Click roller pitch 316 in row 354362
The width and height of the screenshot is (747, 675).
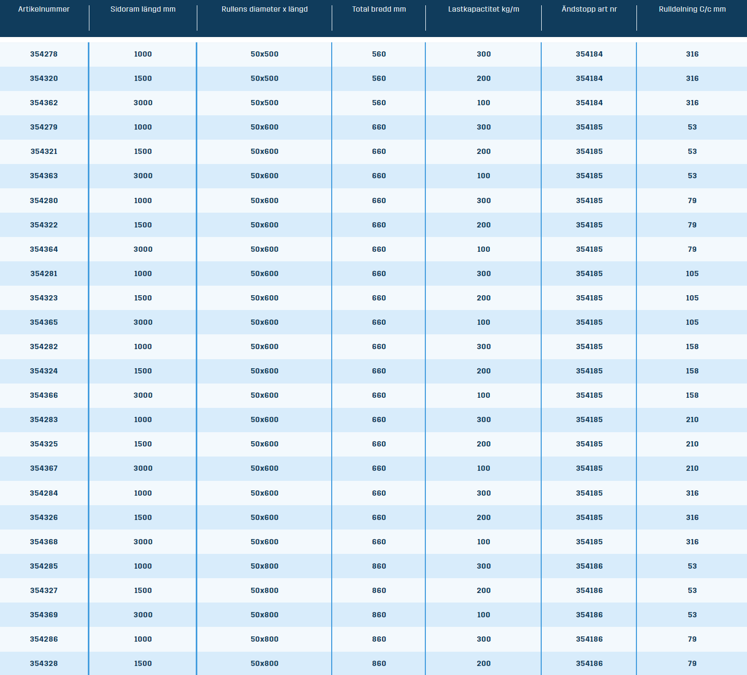(x=692, y=103)
